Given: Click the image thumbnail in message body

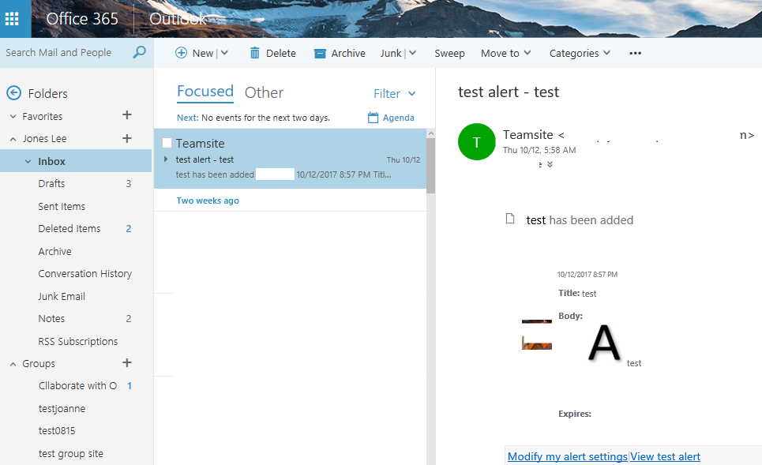Looking at the screenshot, I should coord(536,335).
